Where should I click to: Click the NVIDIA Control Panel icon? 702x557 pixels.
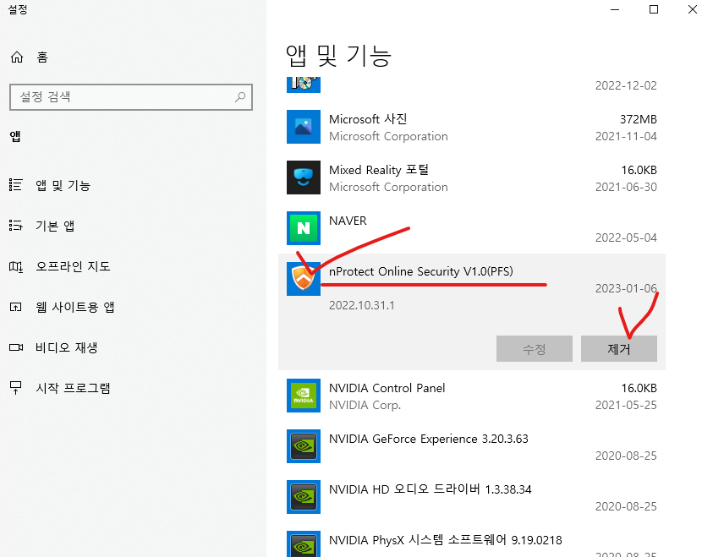point(304,396)
